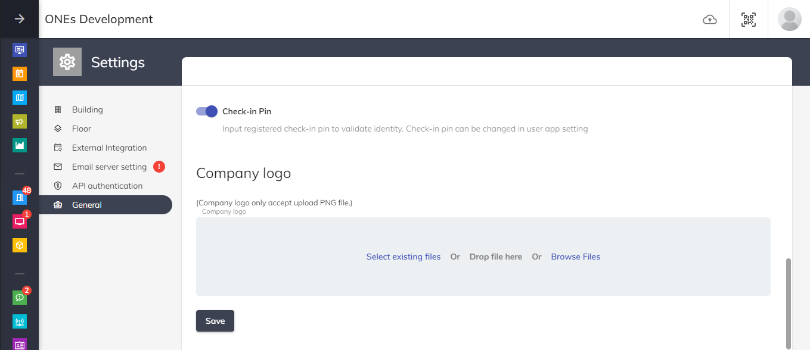The width and height of the screenshot is (810, 350).
Task: Click the Select existing files link
Action: tap(404, 257)
